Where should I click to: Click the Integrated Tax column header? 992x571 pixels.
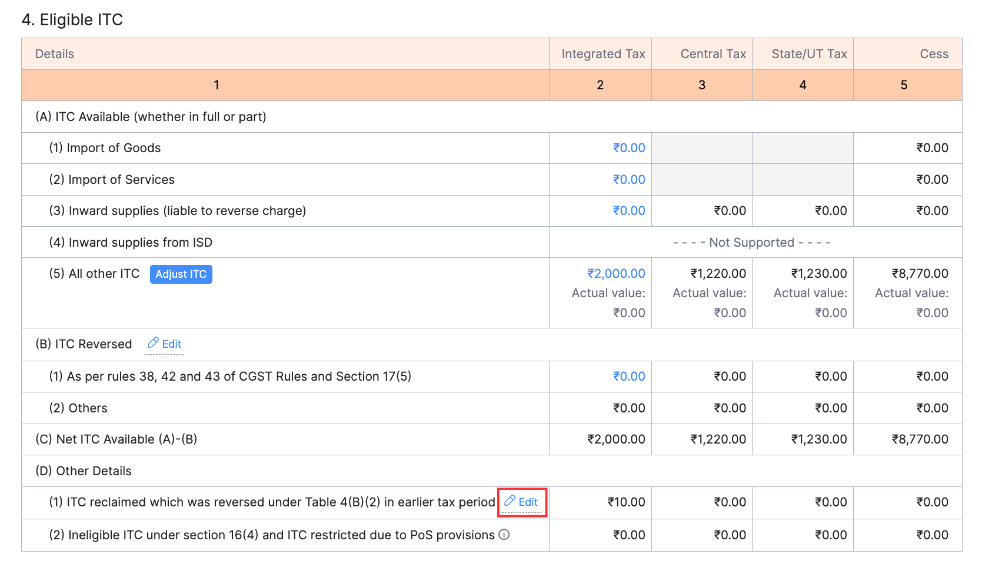(x=603, y=54)
